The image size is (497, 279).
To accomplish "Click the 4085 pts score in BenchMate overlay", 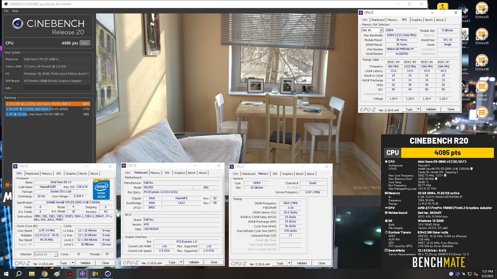I will tap(448, 153).
